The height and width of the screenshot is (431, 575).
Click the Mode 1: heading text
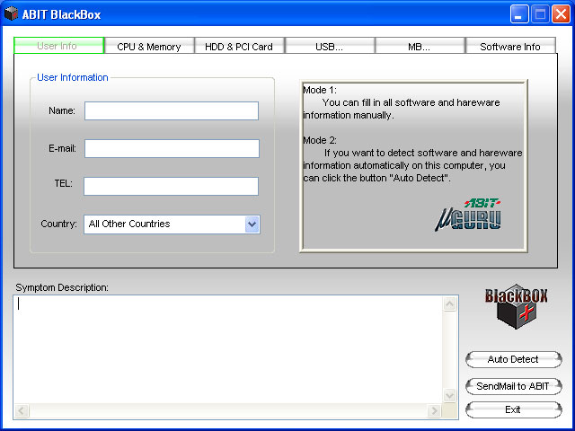320,90
